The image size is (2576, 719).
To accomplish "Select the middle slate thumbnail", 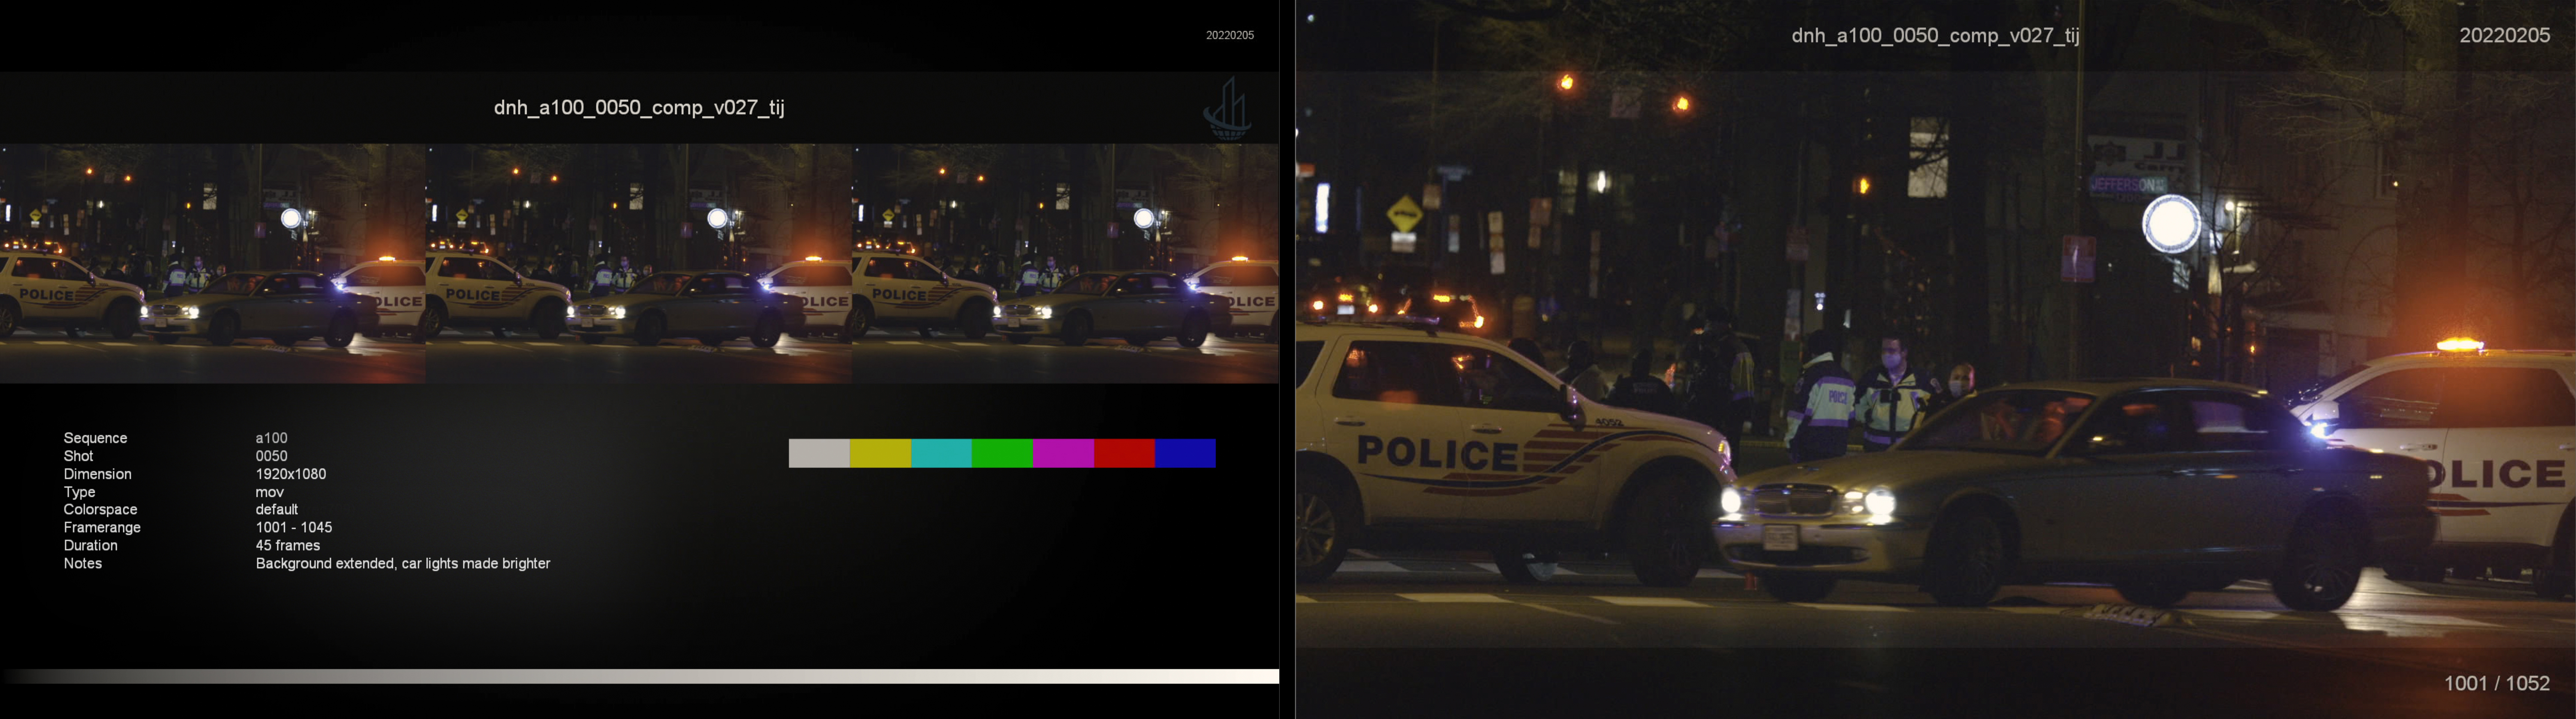I will pyautogui.click(x=639, y=263).
